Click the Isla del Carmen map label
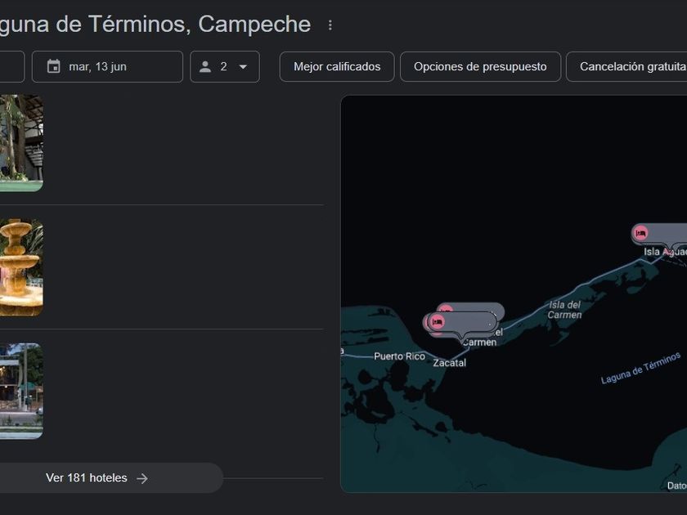The image size is (687, 515). click(565, 310)
